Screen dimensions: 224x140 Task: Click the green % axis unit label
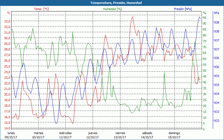(204, 13)
